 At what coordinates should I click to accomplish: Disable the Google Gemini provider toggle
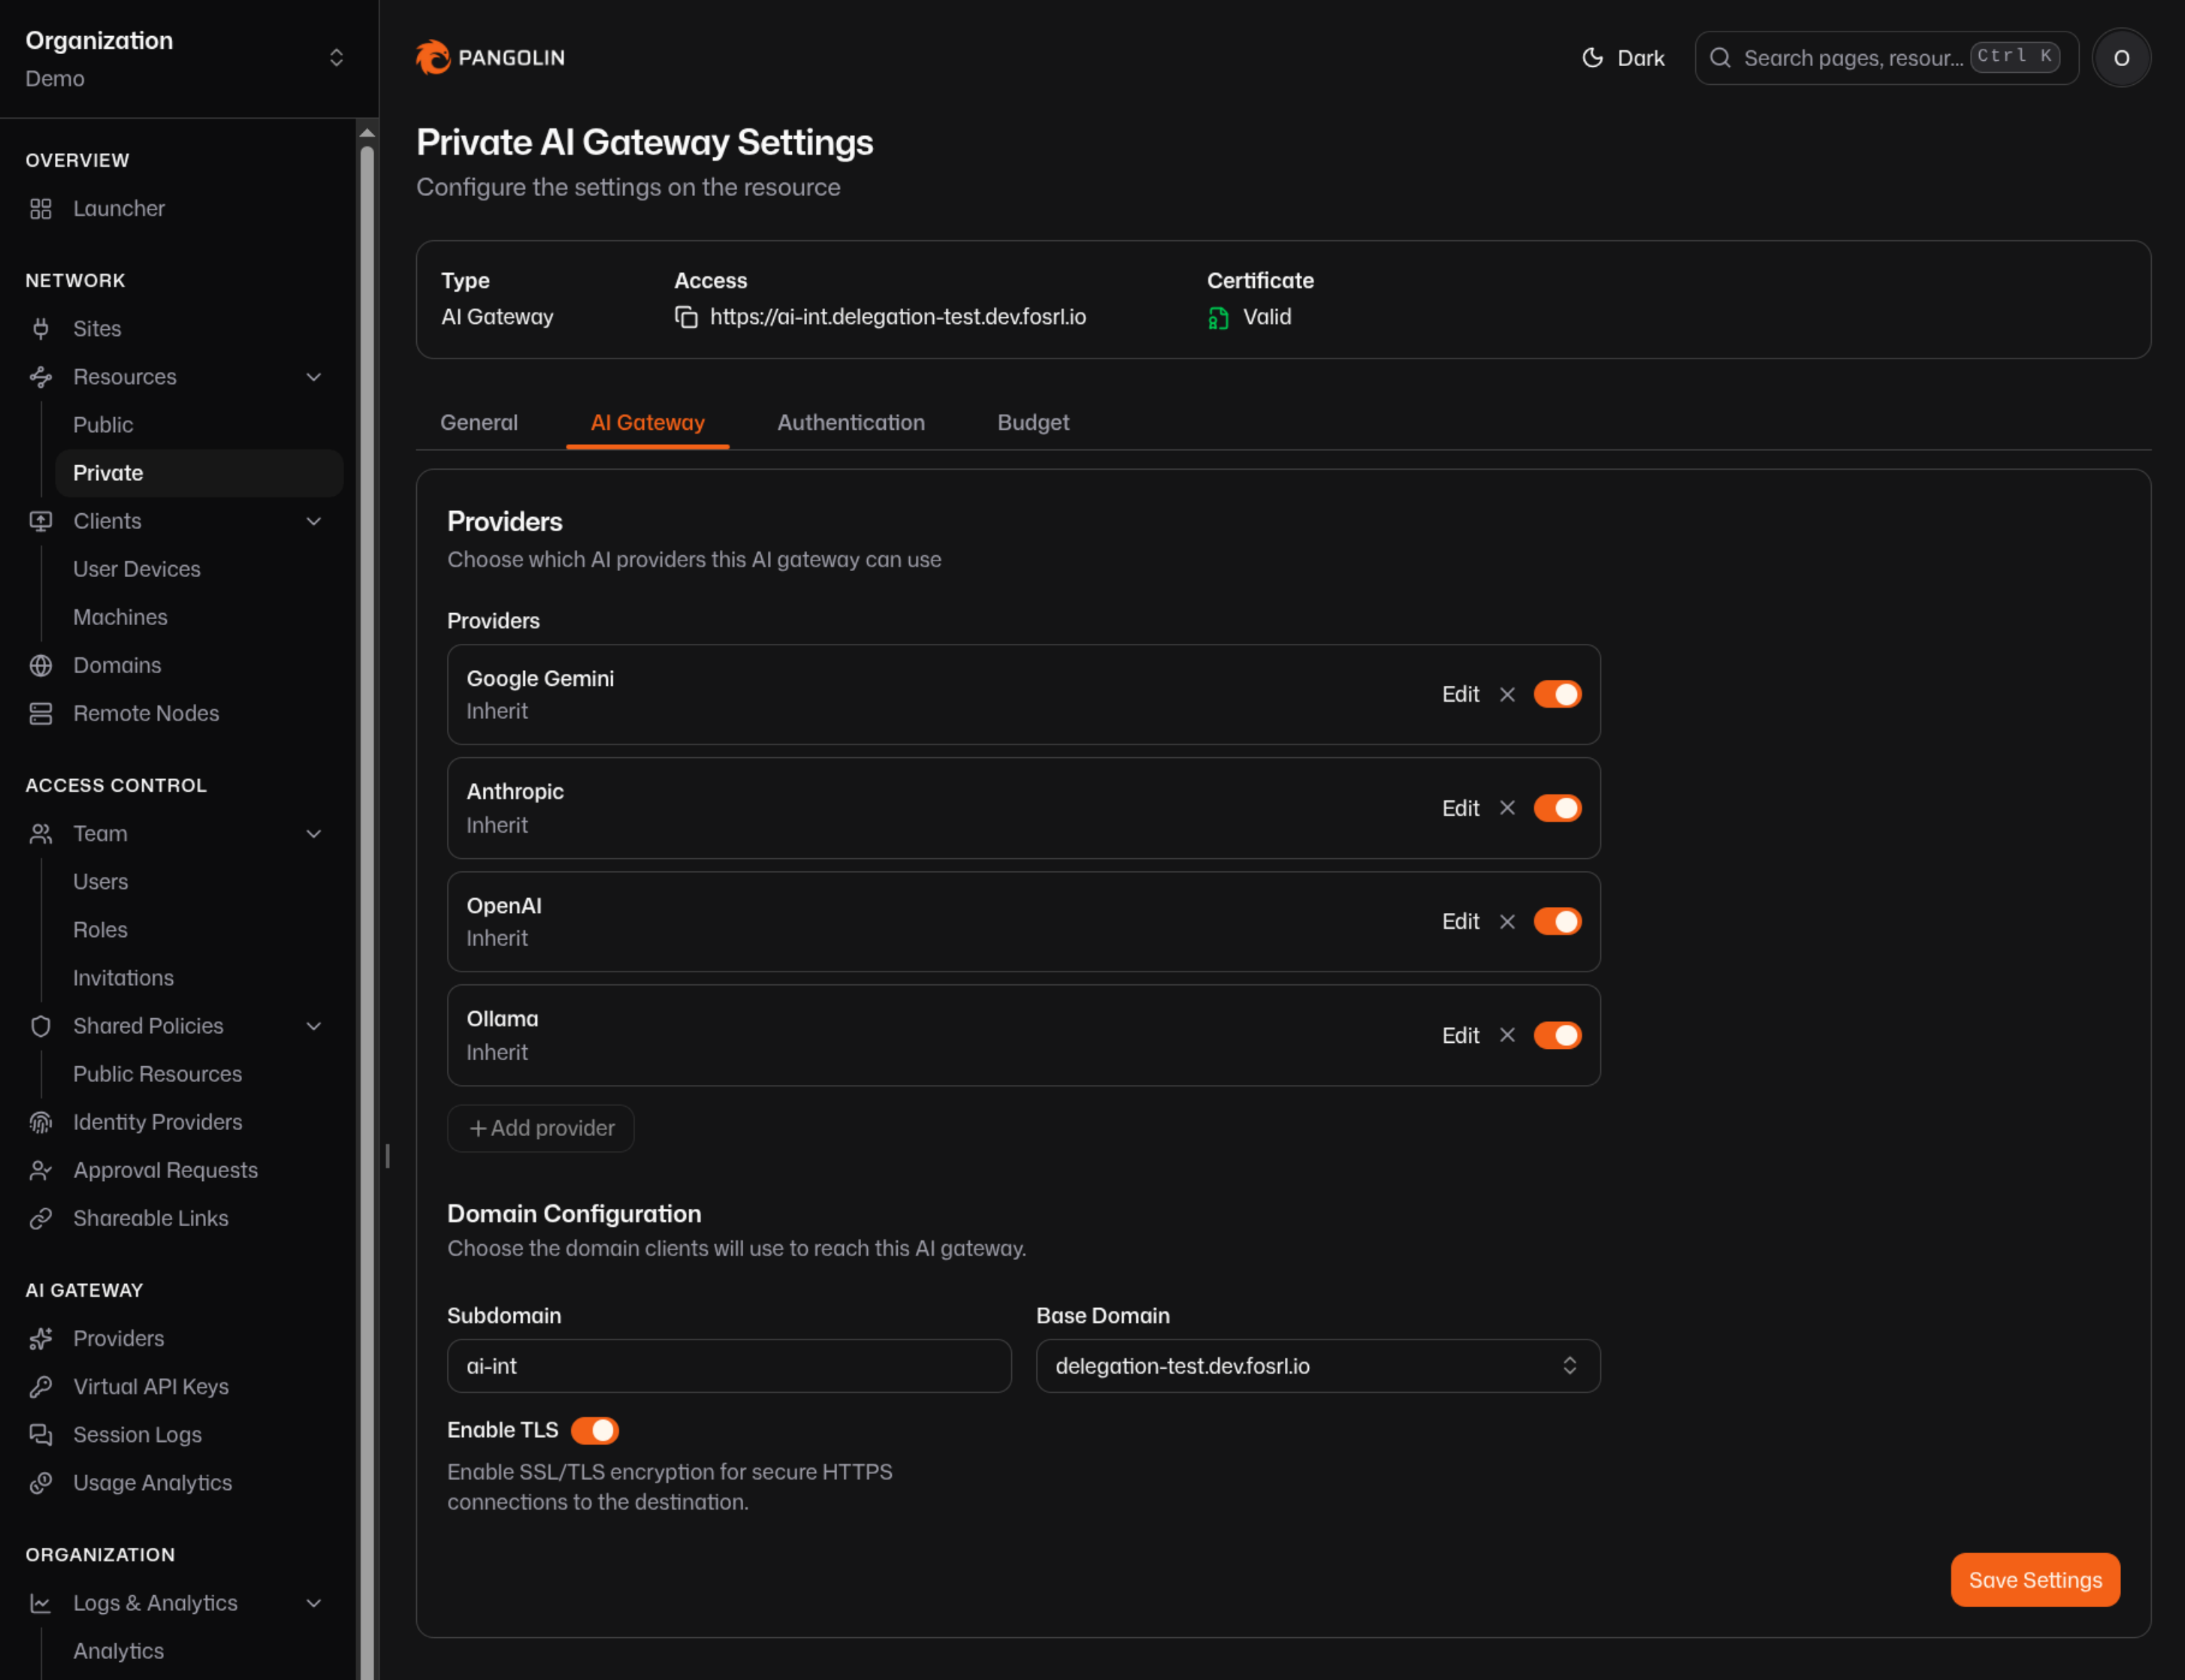1557,694
